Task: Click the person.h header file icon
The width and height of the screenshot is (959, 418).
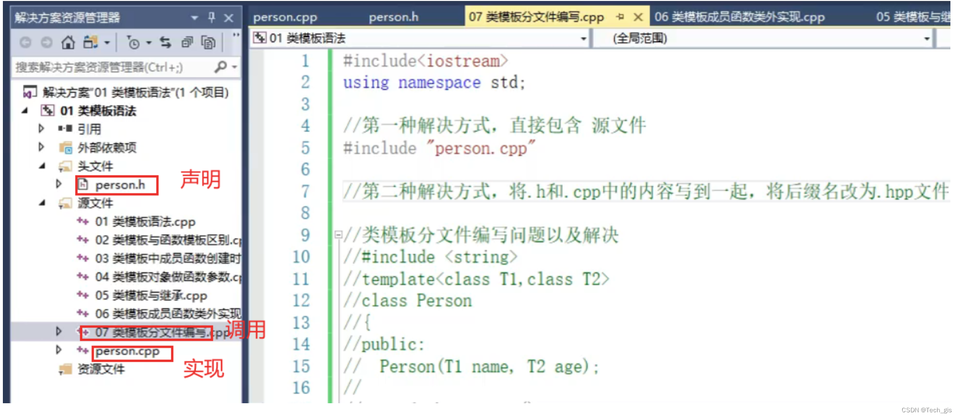Action: click(x=83, y=184)
